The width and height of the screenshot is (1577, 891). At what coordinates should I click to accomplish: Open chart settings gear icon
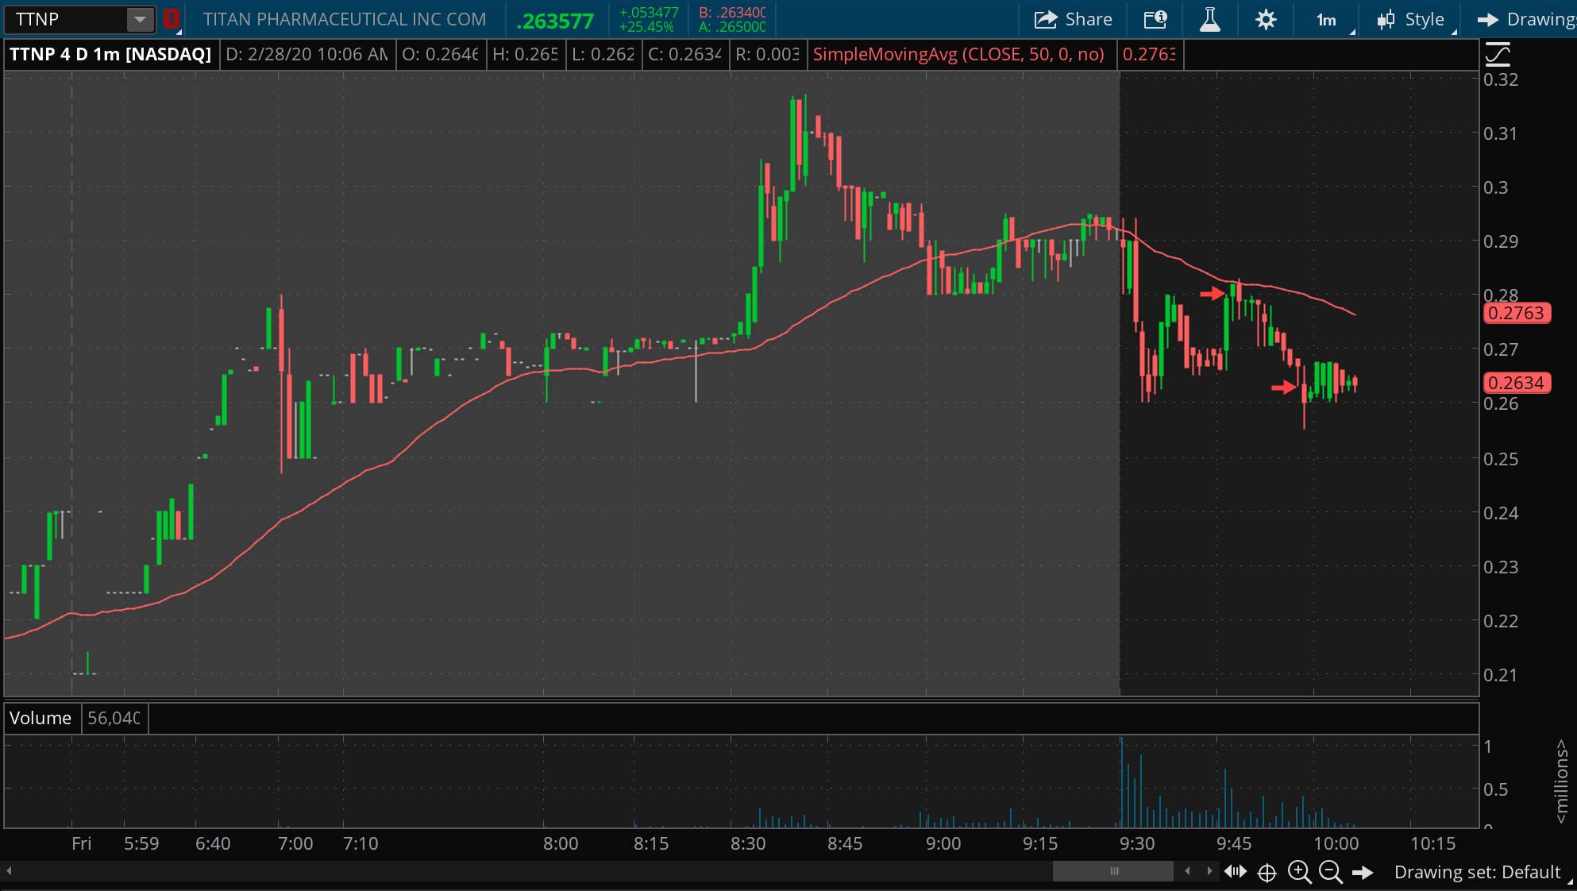click(x=1266, y=20)
